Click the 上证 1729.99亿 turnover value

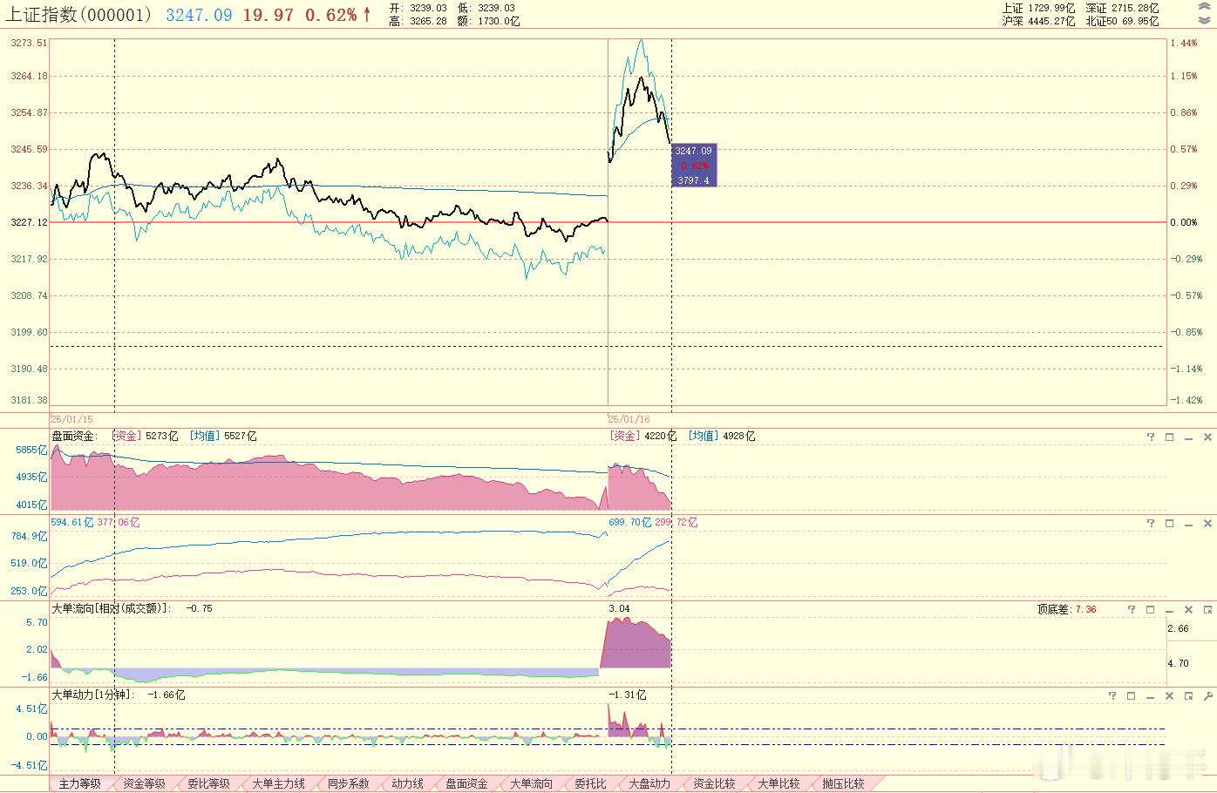click(x=1038, y=8)
